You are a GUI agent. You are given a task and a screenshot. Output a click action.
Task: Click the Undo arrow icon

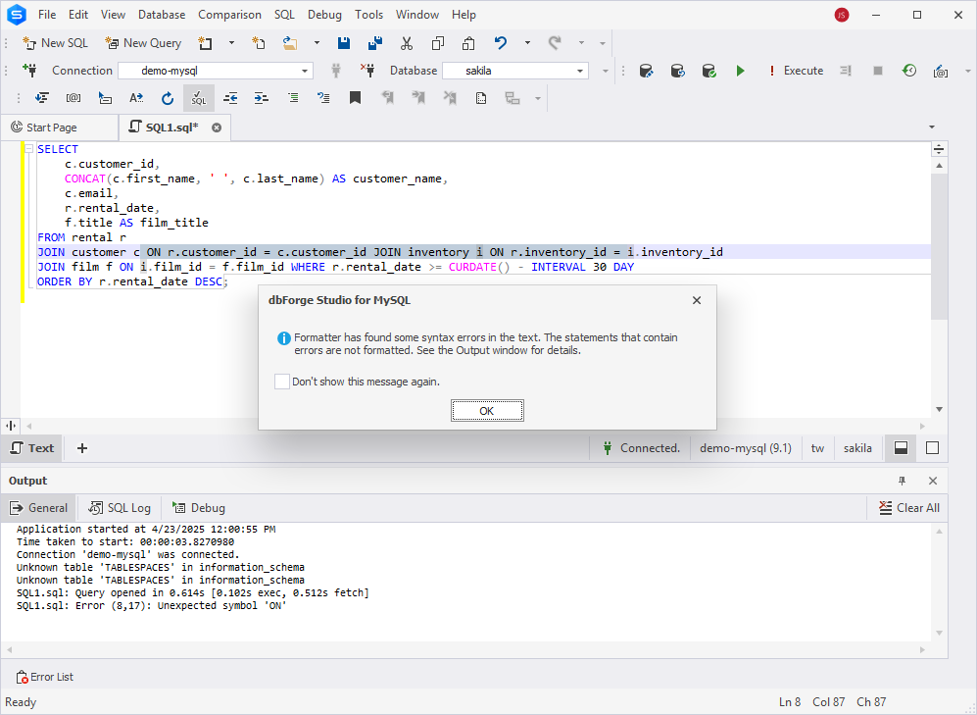click(501, 43)
